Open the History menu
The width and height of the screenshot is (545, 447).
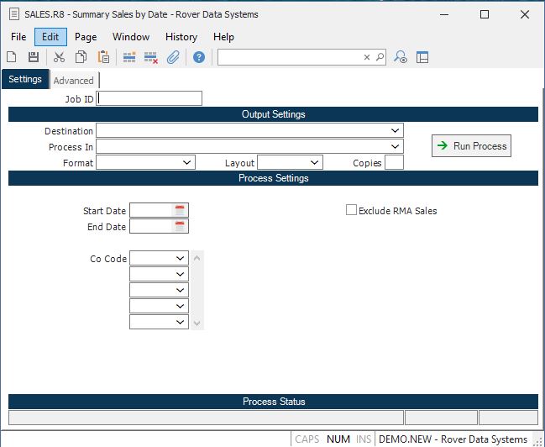coord(181,37)
